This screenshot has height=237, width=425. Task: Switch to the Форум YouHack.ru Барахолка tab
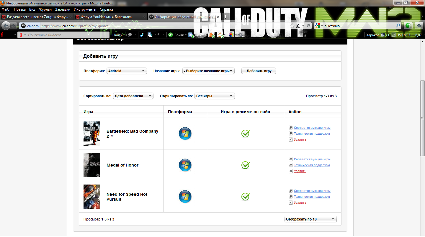pyautogui.click(x=110, y=17)
